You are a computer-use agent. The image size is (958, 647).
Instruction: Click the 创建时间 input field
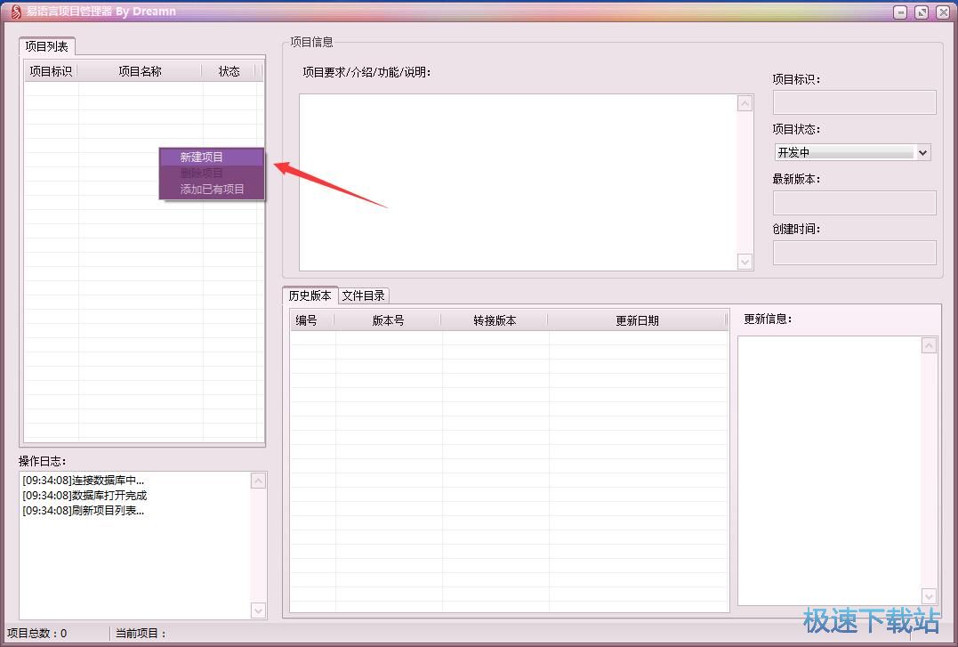point(854,253)
